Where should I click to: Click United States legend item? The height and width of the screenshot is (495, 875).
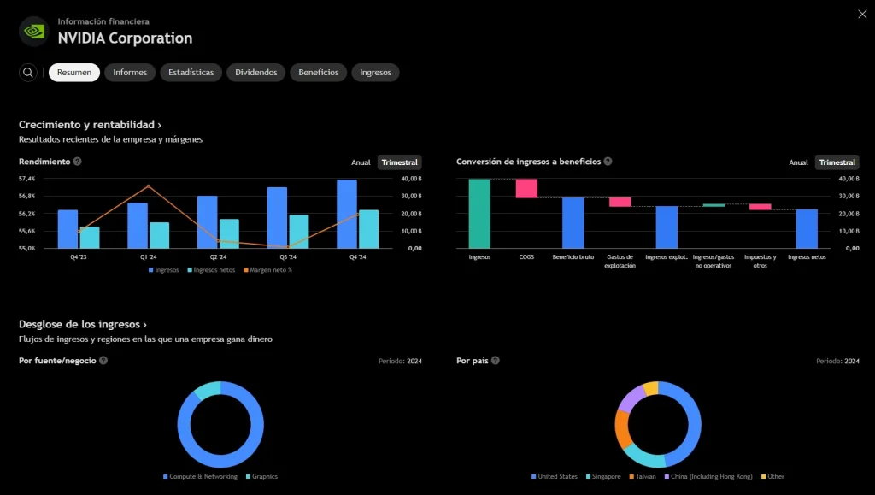click(x=554, y=476)
